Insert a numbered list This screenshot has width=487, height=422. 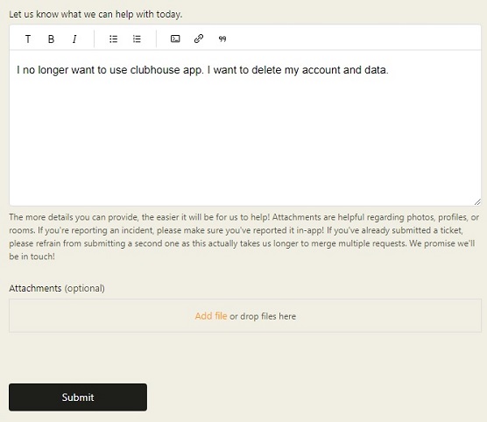point(137,39)
